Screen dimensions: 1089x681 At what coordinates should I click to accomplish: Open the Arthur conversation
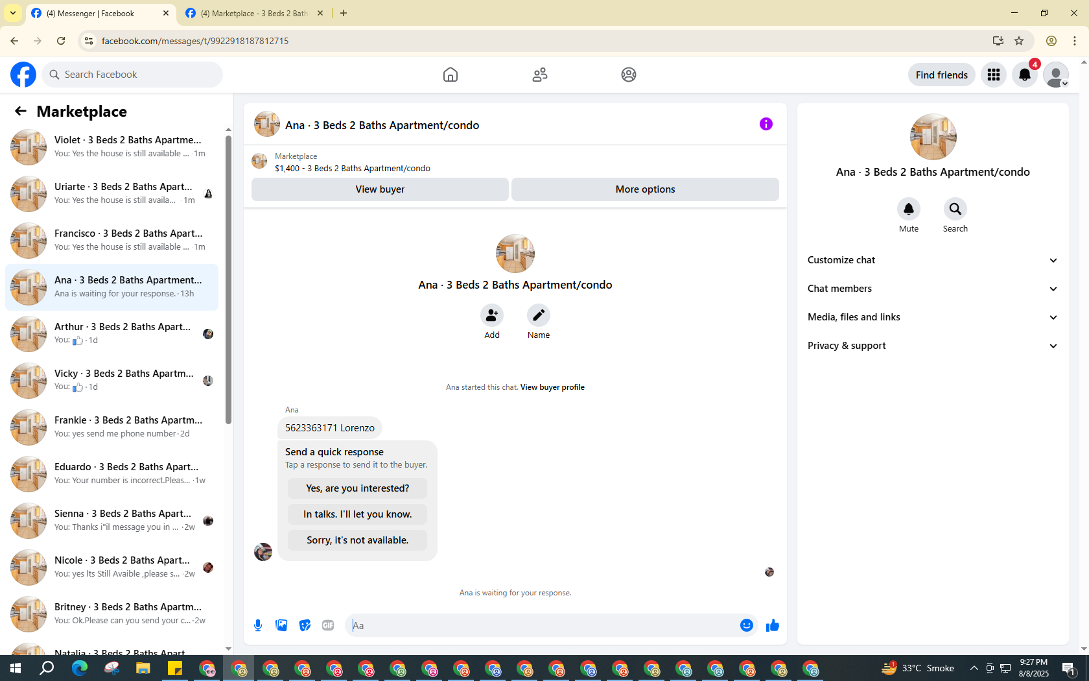pos(111,334)
